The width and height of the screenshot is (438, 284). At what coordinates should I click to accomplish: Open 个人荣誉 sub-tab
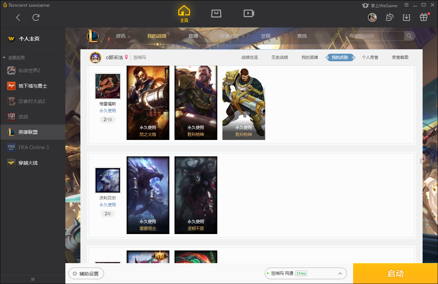click(370, 57)
